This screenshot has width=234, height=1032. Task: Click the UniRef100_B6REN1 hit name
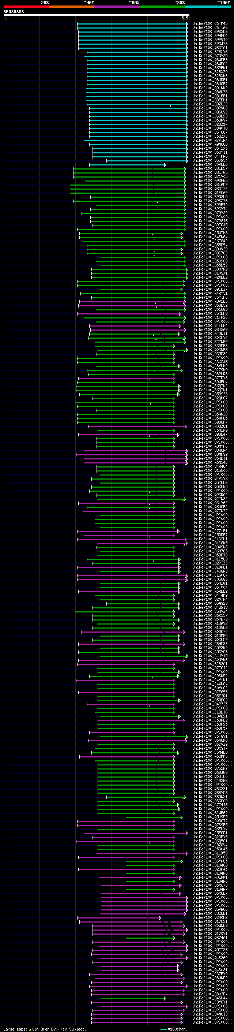(210, 68)
